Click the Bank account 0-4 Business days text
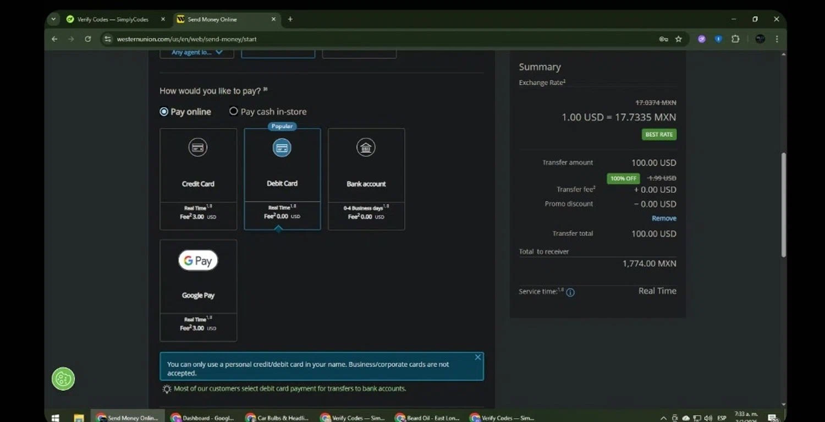Viewport: 825px width, 422px height. point(366,208)
